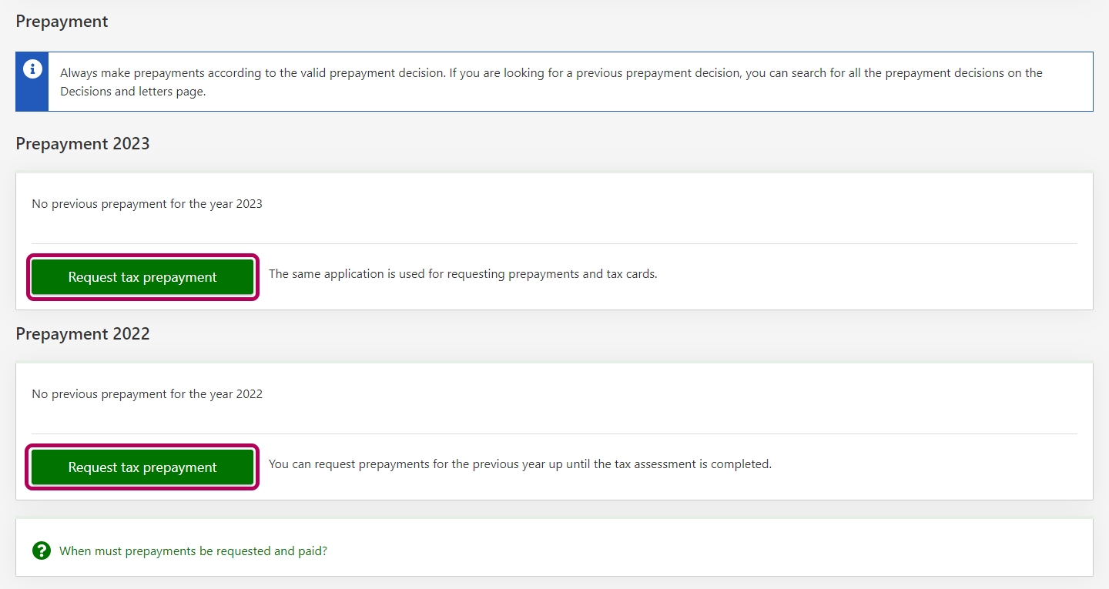The height and width of the screenshot is (589, 1109).
Task: Click the green question mark icon
Action: point(41,551)
